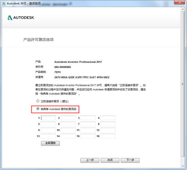Click activation code field 2

[x=68, y=118]
